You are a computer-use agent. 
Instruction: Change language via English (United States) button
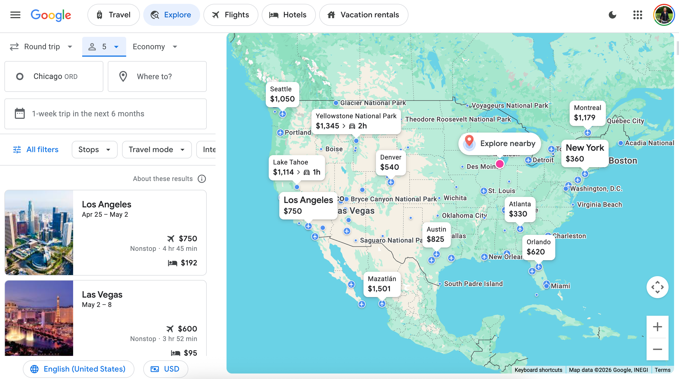pyautogui.click(x=79, y=369)
